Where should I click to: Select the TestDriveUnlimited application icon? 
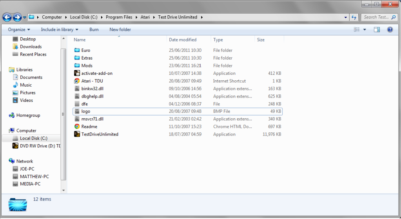[77, 134]
